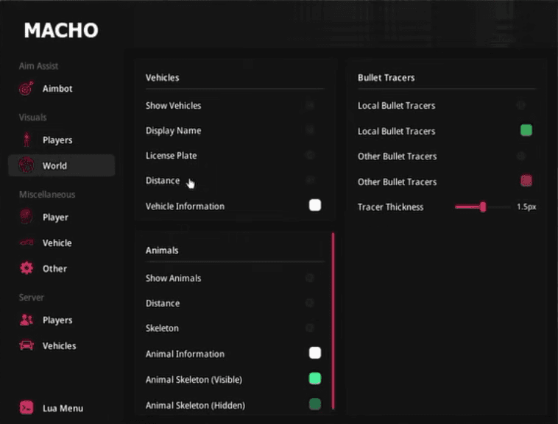This screenshot has width=558, height=424.
Task: Click the Other gear icon
Action: pyautogui.click(x=27, y=268)
